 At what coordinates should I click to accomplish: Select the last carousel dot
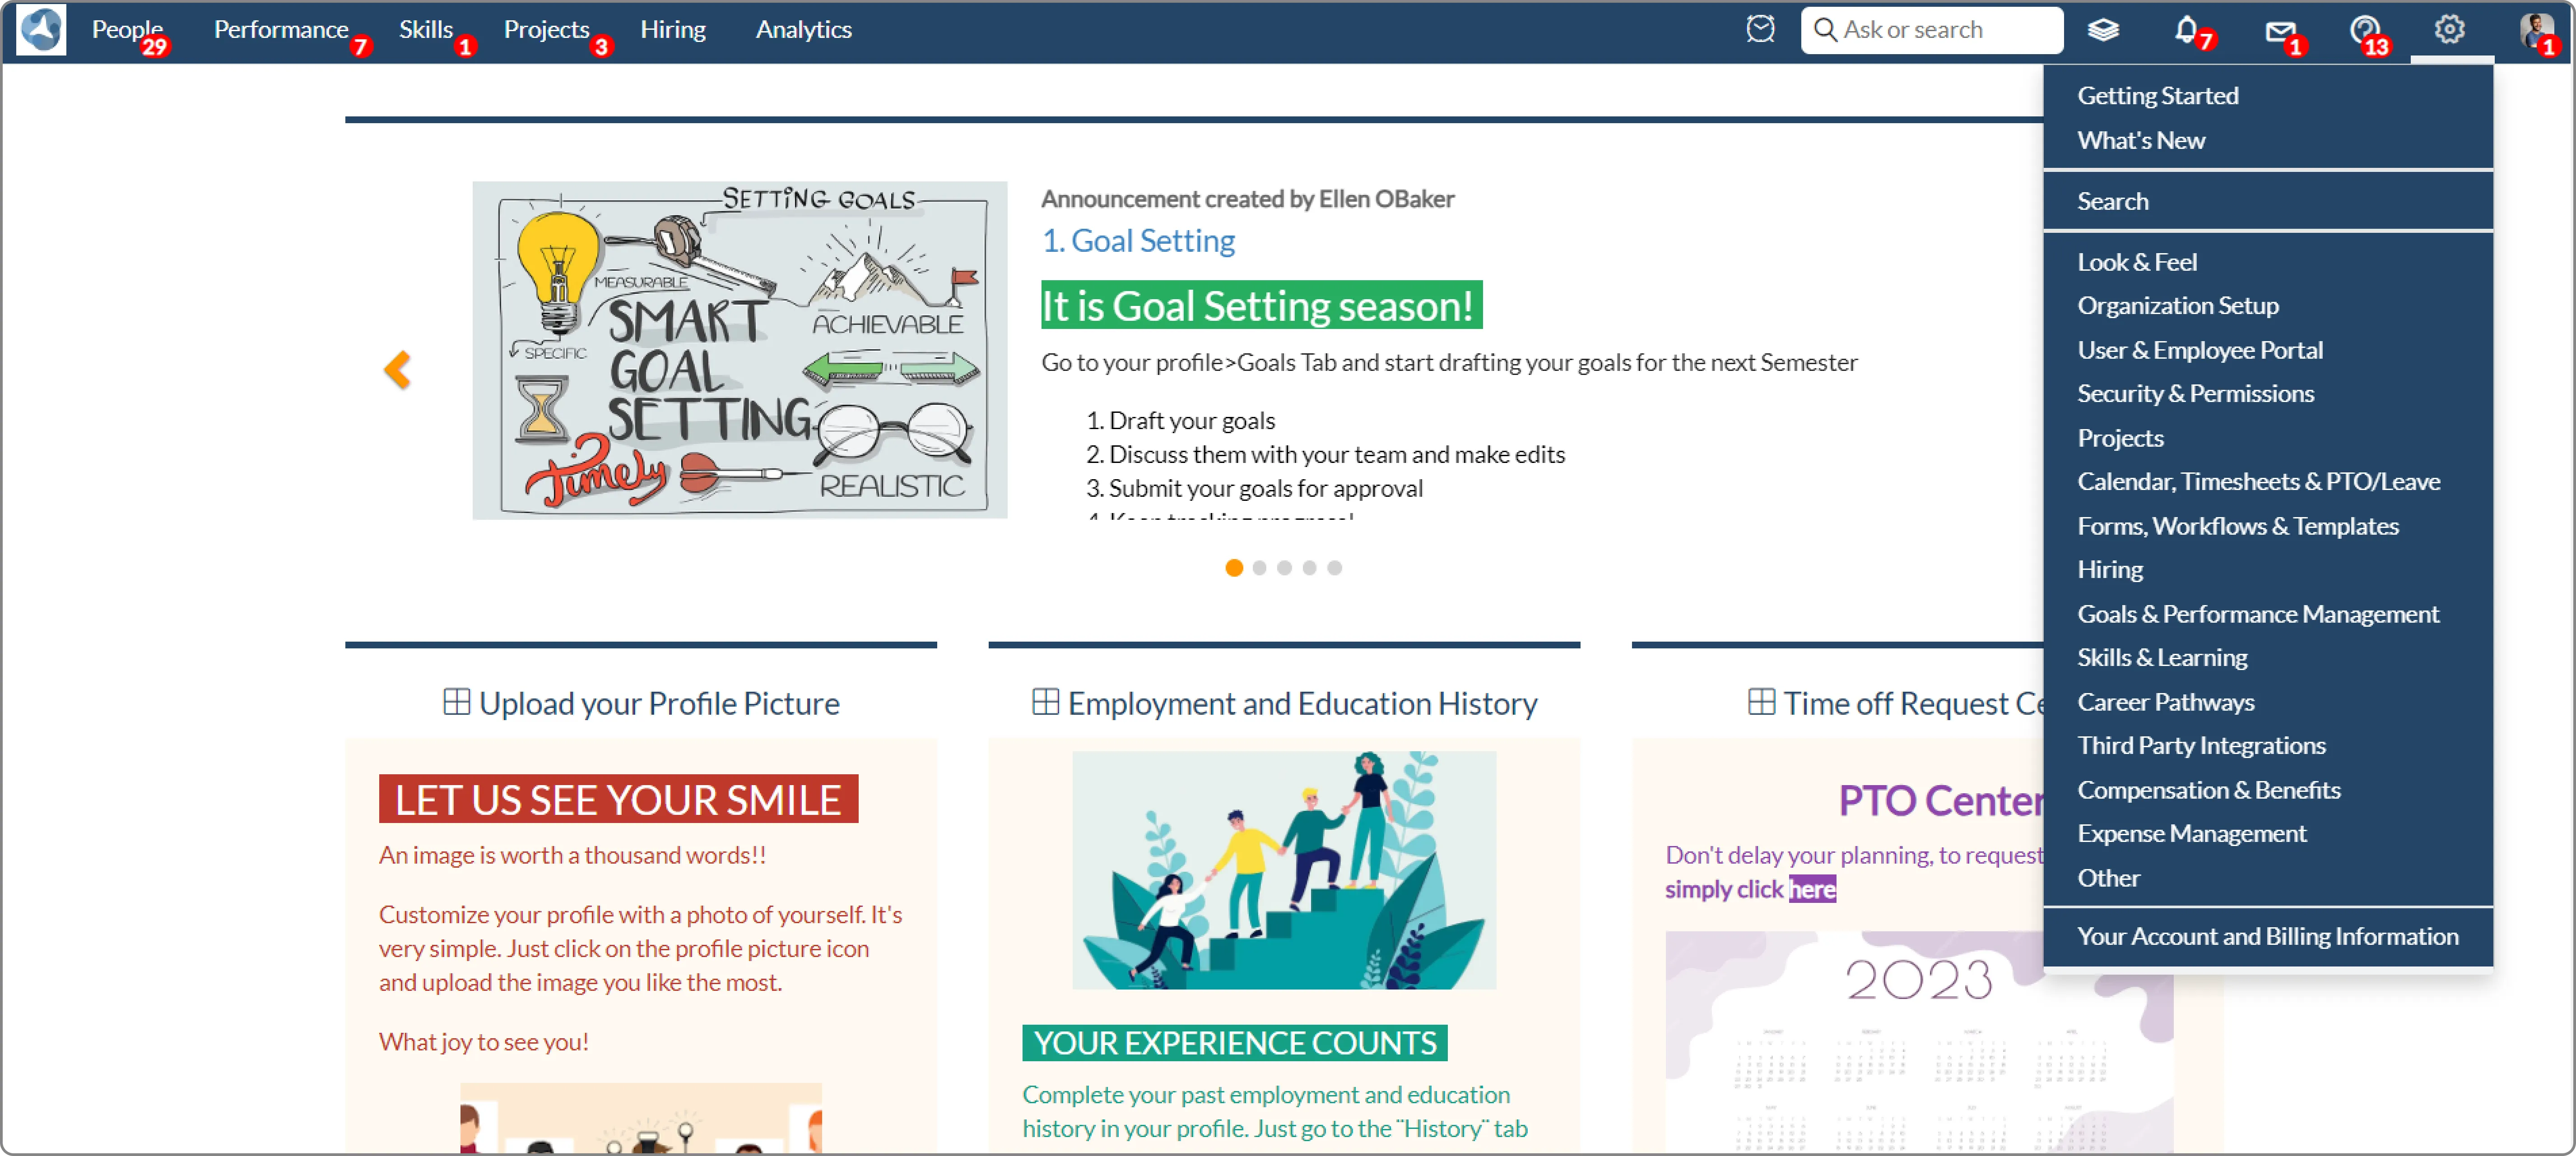point(1334,568)
